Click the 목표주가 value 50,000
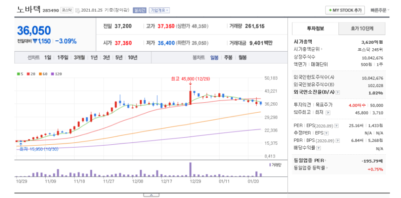The height and width of the screenshot is (198, 401). point(377,105)
